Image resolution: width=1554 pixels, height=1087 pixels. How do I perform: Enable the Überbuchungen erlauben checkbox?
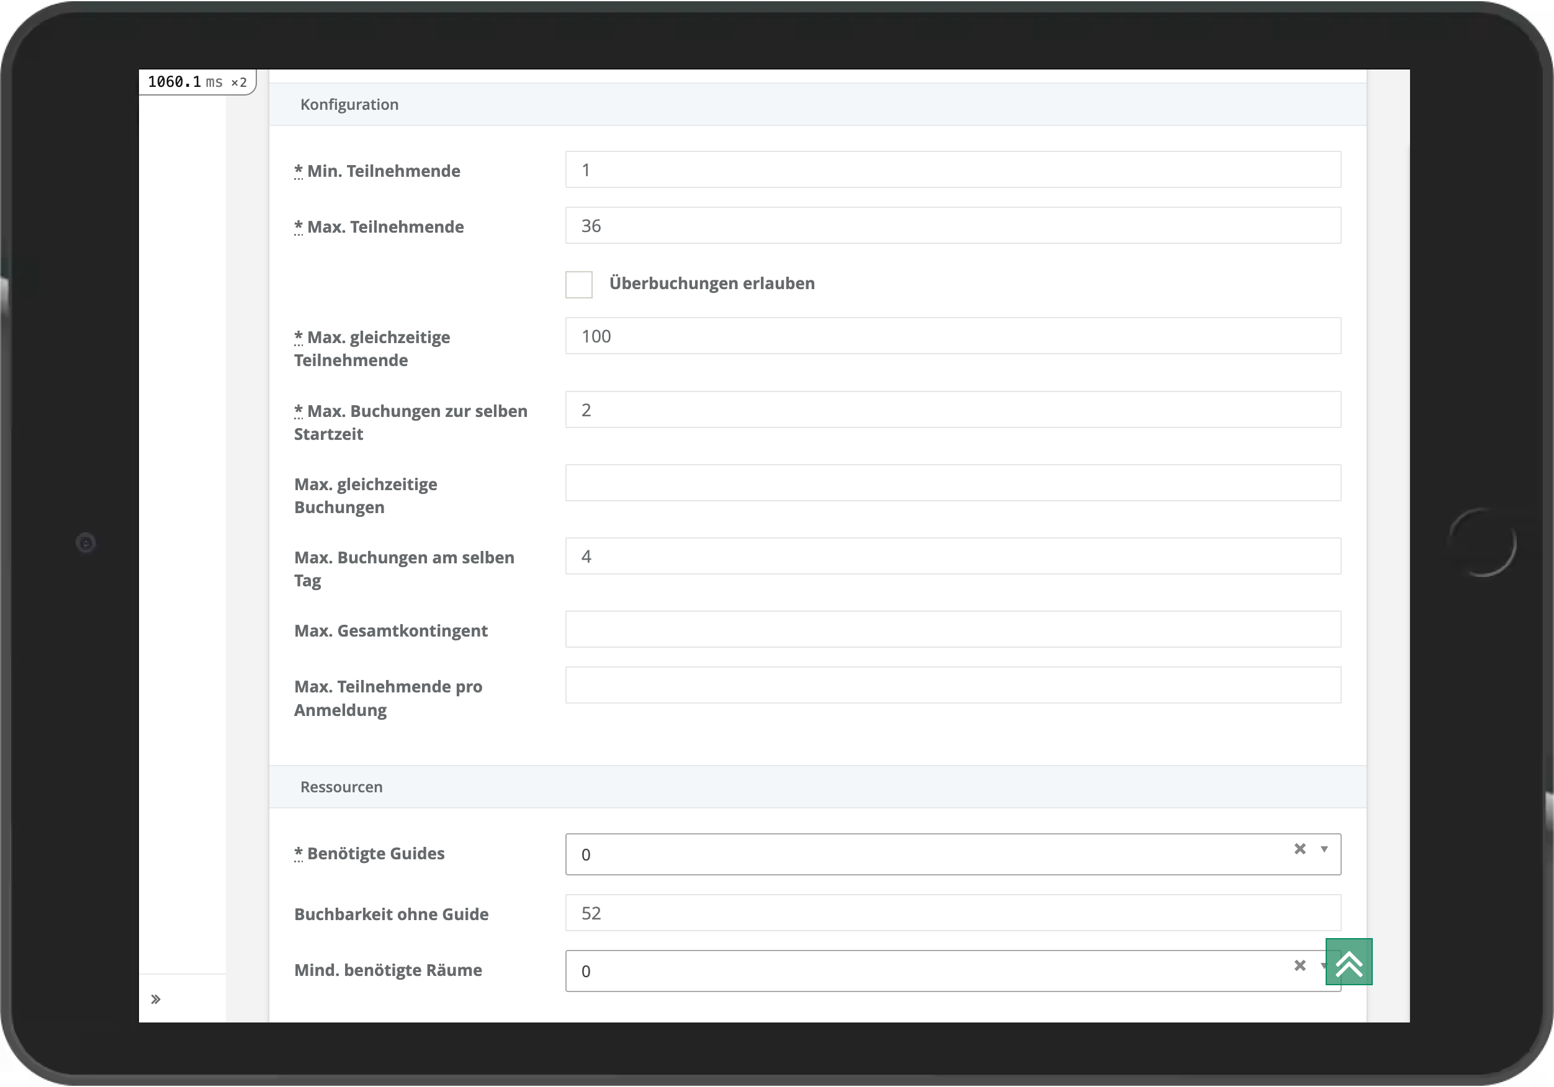578,284
